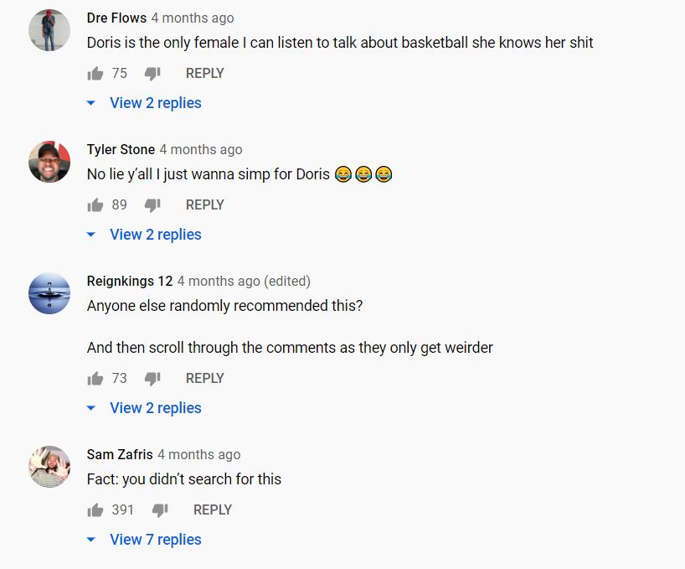685x569 pixels.
Task: Dislike Reignkings 12's comment
Action: [x=152, y=379]
